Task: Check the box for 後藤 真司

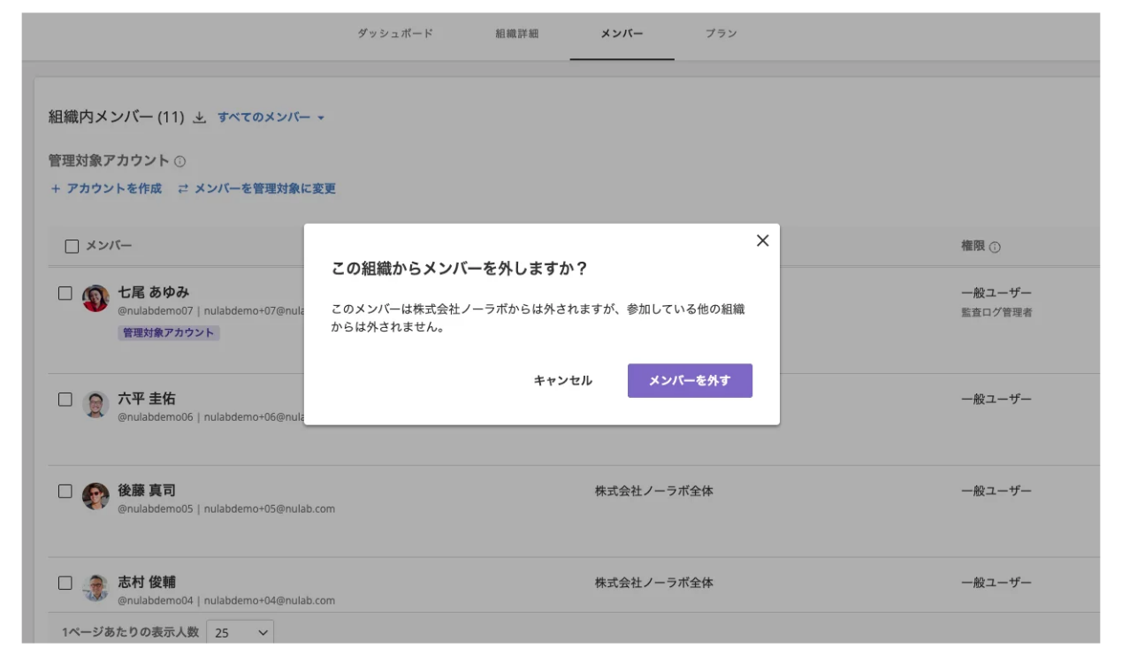Action: [x=65, y=492]
